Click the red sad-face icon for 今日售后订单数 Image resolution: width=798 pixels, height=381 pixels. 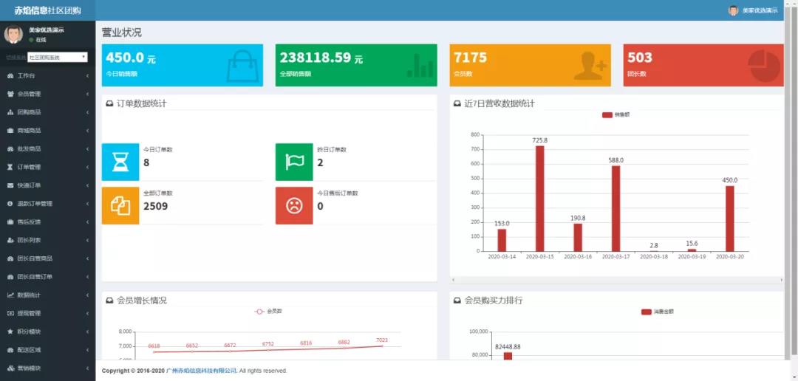coord(294,205)
